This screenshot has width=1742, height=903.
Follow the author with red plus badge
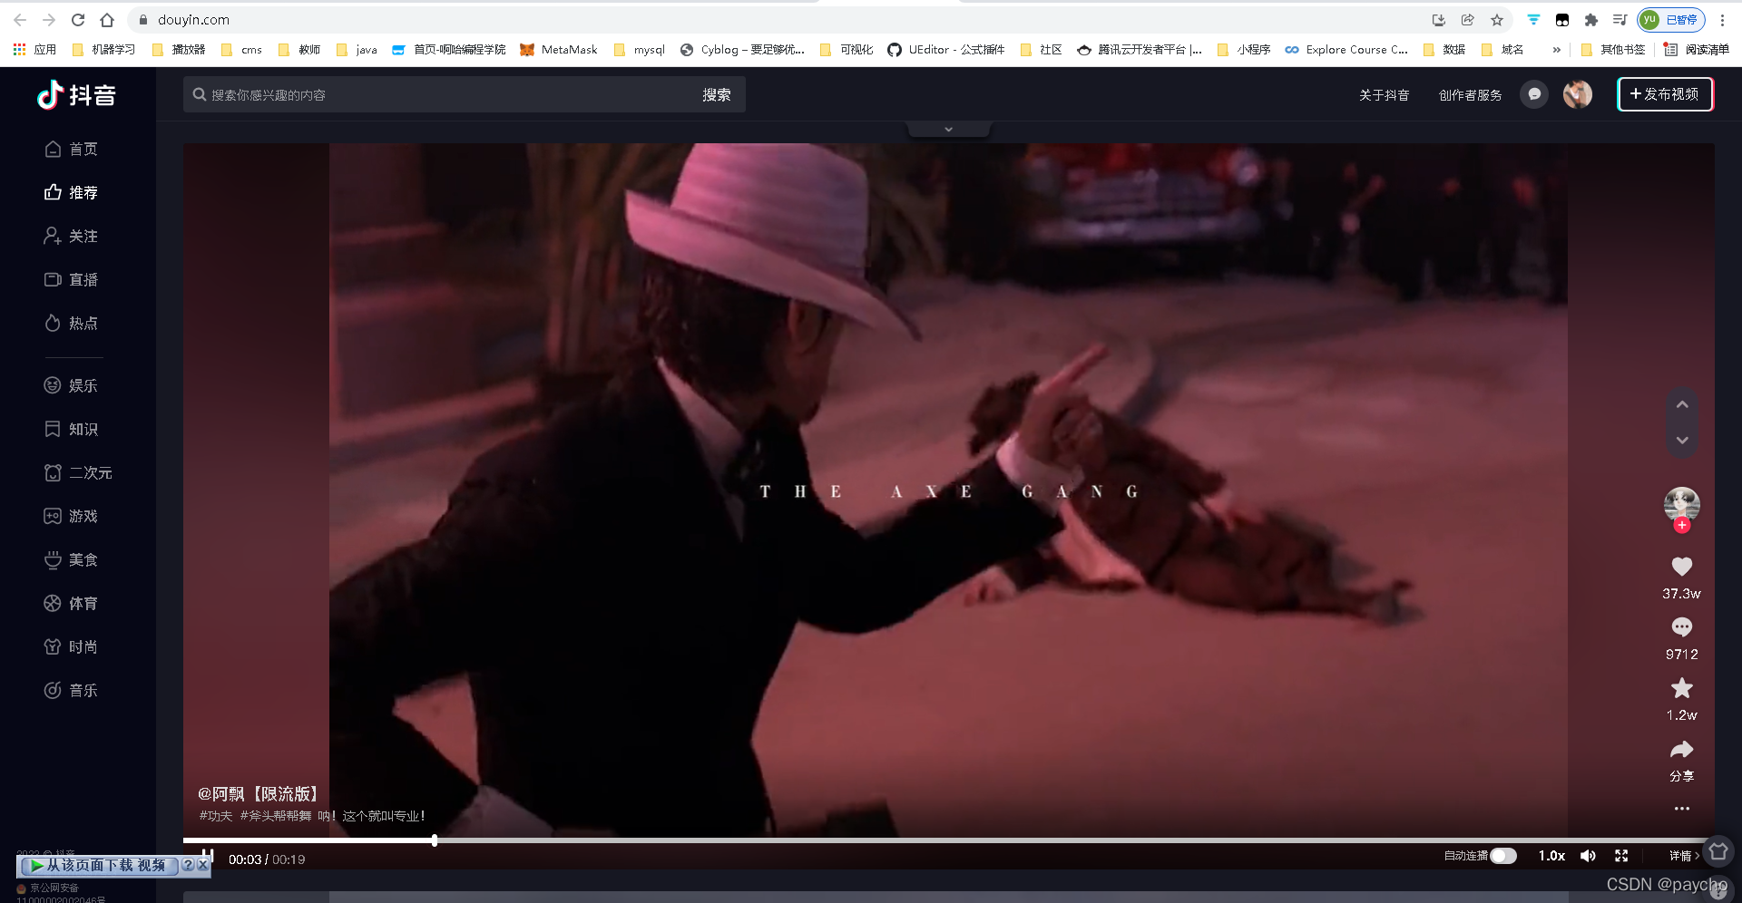point(1682,525)
